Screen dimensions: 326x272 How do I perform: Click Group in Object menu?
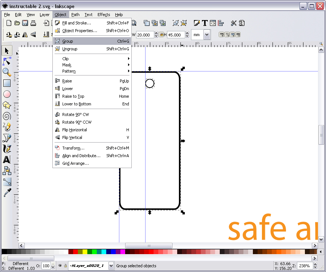92,41
